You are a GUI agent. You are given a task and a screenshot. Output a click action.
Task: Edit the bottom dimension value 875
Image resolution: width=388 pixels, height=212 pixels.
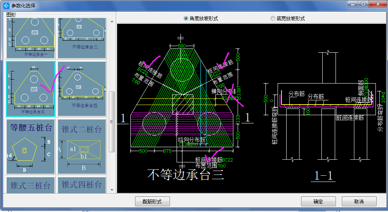point(167,151)
